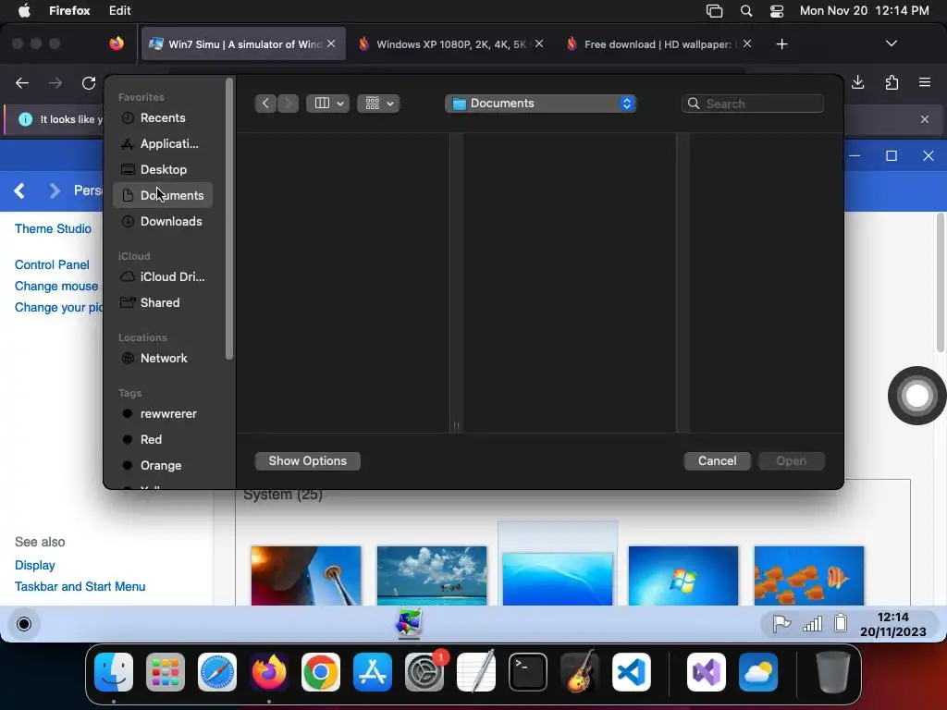Open Downloads folder in sidebar
Screen dimensions: 947x710
[x=162, y=222]
